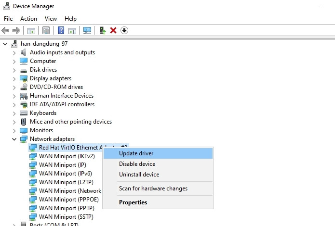Expand the Display adapters category
Image resolution: width=335 pixels, height=226 pixels.
point(14,78)
